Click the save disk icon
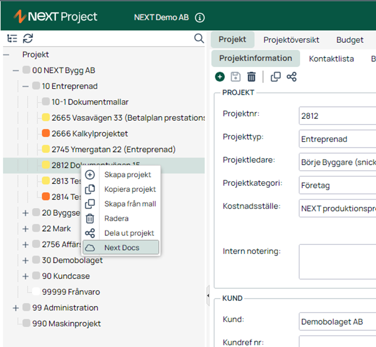The height and width of the screenshot is (347, 376). (x=236, y=77)
